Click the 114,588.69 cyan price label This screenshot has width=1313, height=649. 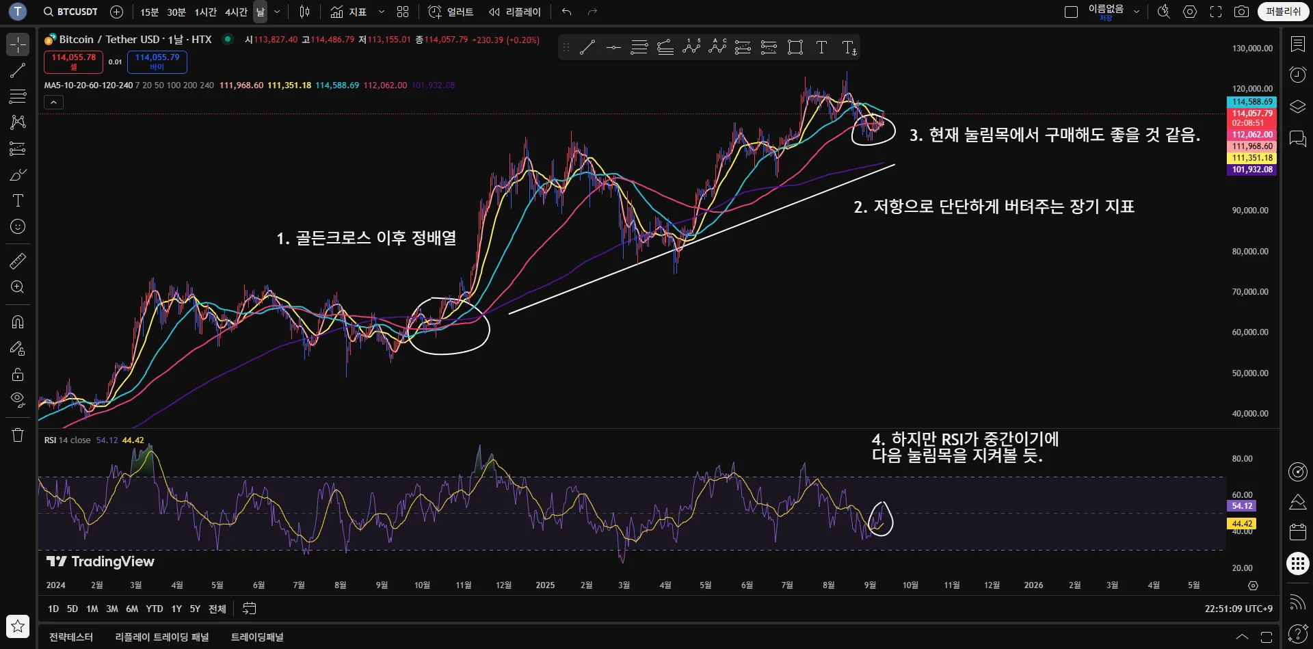coord(1251,102)
